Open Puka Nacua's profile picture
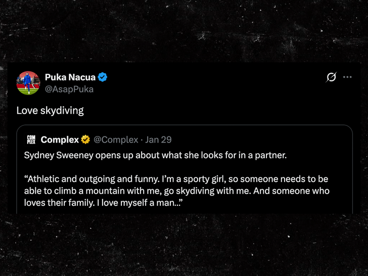Image resolution: width=368 pixels, height=276 pixels. 28,83
